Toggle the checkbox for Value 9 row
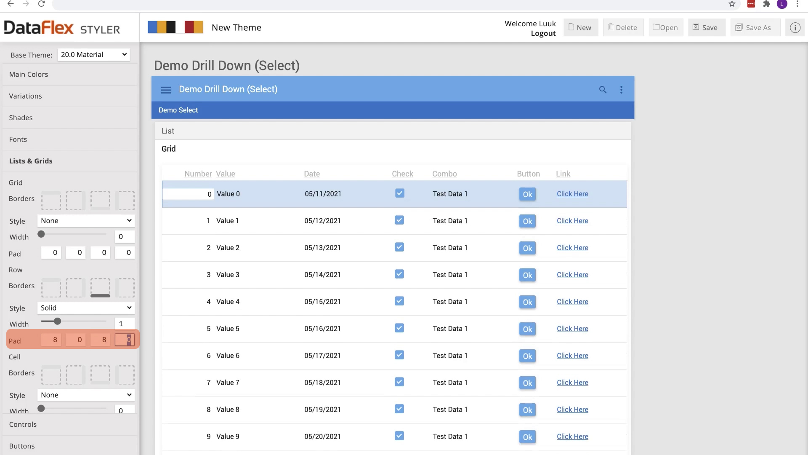Screen dimensions: 808x455 point(399,436)
